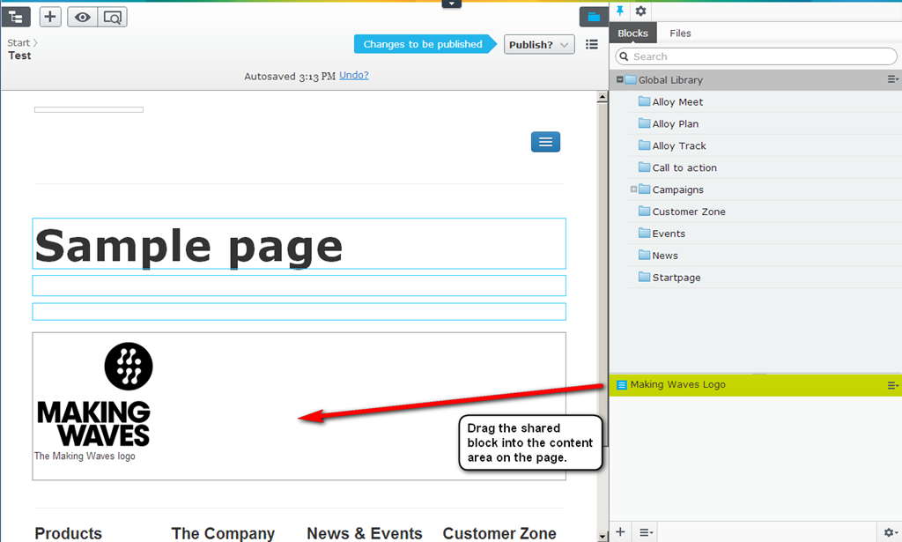Switch to the Files tab

680,33
